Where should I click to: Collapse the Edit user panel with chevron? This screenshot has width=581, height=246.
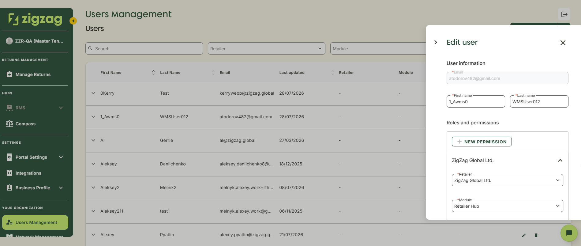pyautogui.click(x=436, y=42)
